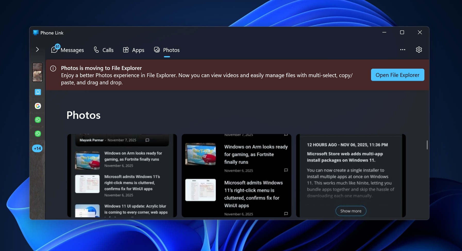Image resolution: width=462 pixels, height=251 pixels.
Task: Expand the Microsoft Store post with Show more
Action: pos(350,211)
